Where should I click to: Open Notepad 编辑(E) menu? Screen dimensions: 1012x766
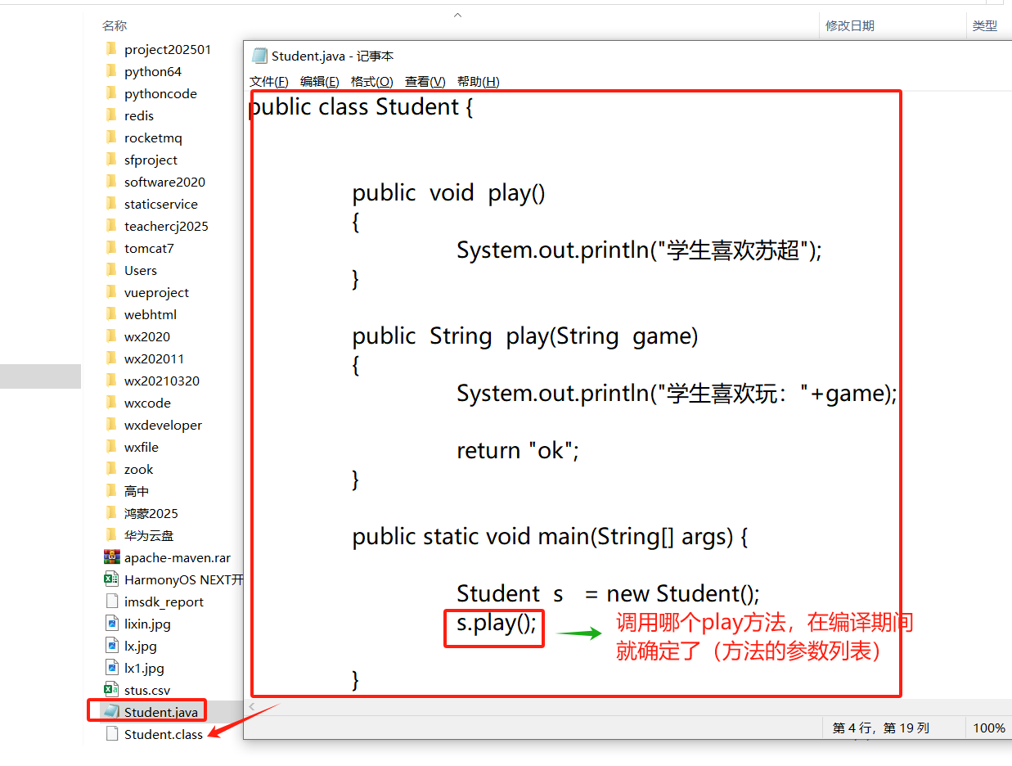(x=319, y=82)
